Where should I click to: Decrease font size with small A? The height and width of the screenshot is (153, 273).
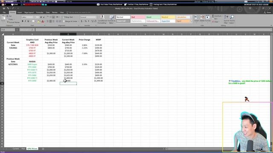[x=44, y=17]
